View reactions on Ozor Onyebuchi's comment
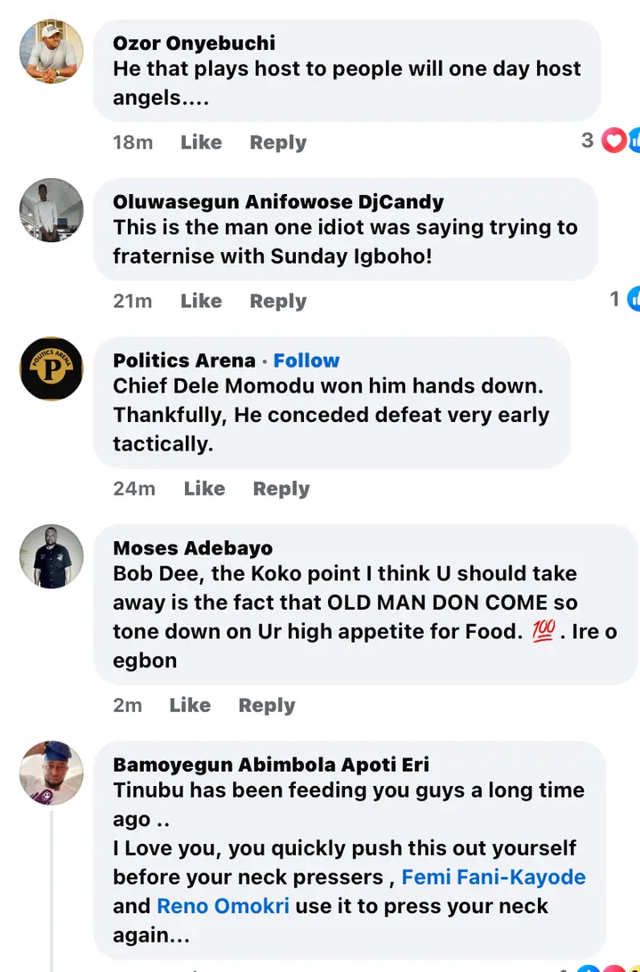 [615, 141]
